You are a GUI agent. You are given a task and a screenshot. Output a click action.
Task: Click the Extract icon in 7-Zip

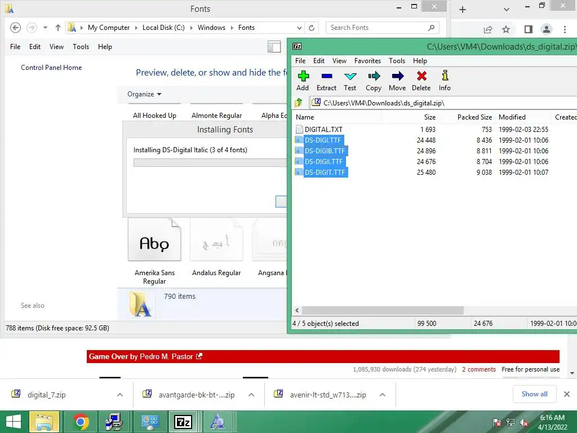pyautogui.click(x=326, y=81)
